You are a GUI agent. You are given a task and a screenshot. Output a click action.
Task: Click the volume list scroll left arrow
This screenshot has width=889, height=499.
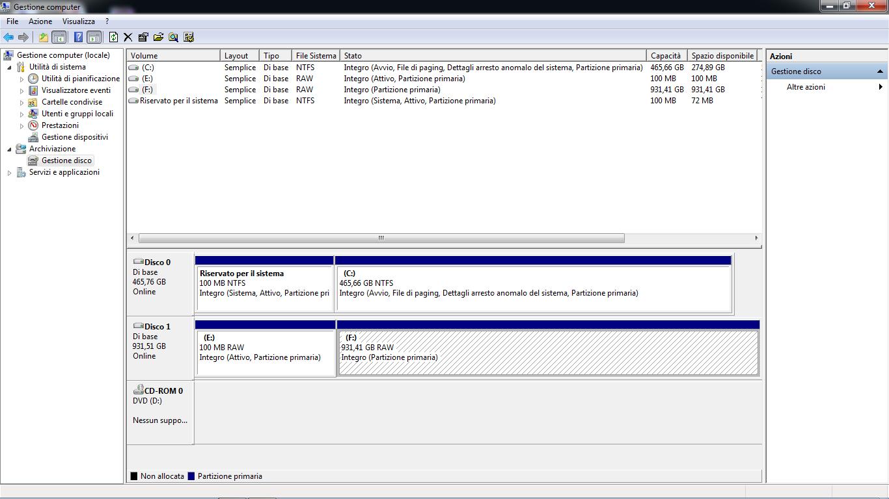[133, 238]
